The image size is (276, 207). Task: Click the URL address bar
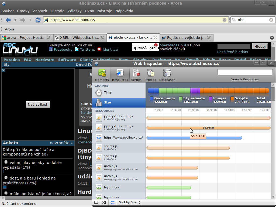click(x=136, y=20)
